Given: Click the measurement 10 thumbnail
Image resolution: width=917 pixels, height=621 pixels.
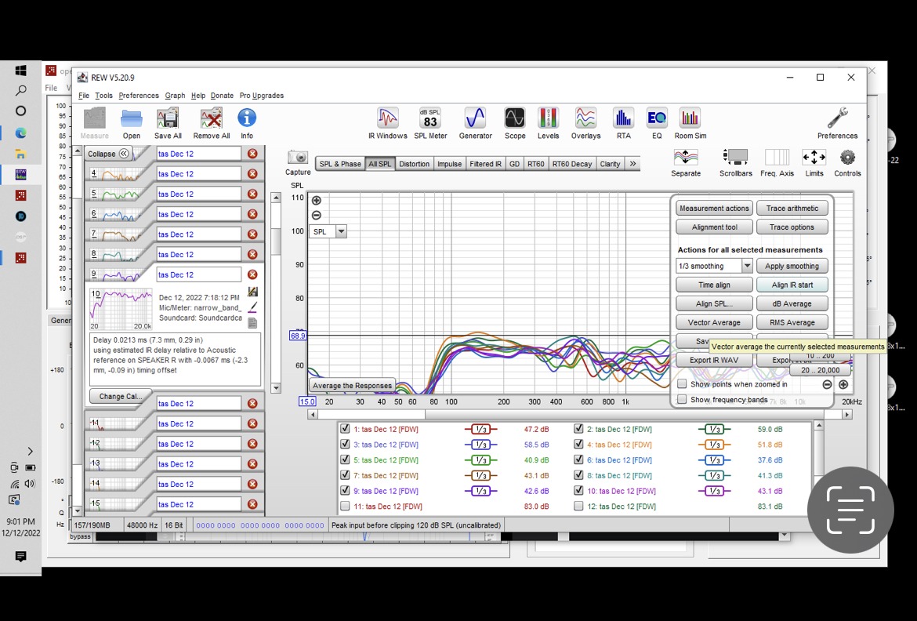Looking at the screenshot, I should coord(121,308).
